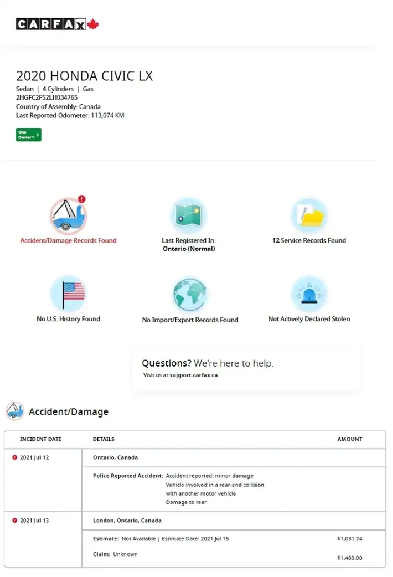Select No Import/Export Records Found text

point(190,320)
